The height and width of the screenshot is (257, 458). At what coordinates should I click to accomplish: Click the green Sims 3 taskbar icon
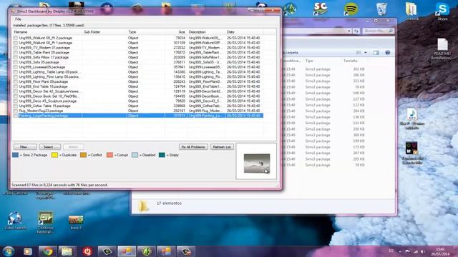(x=147, y=251)
